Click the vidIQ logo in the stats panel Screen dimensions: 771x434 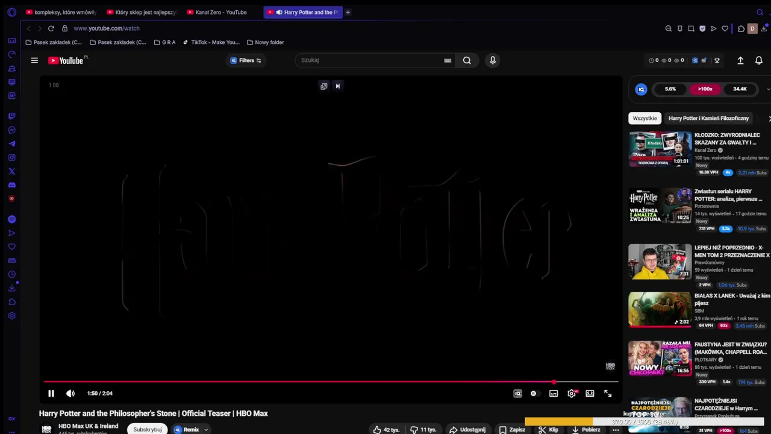641,89
